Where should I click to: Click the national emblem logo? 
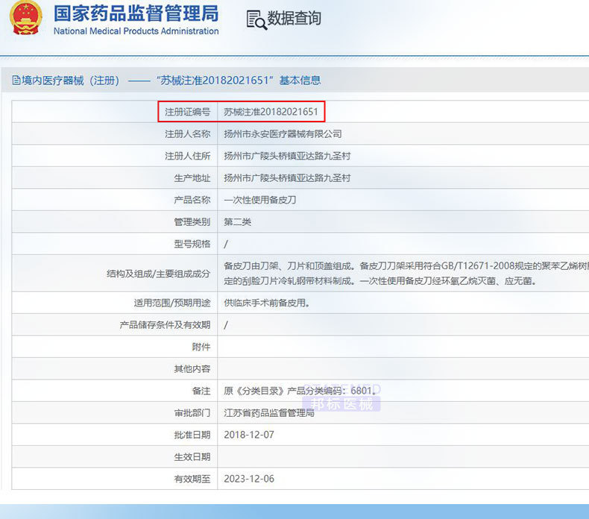pos(25,18)
